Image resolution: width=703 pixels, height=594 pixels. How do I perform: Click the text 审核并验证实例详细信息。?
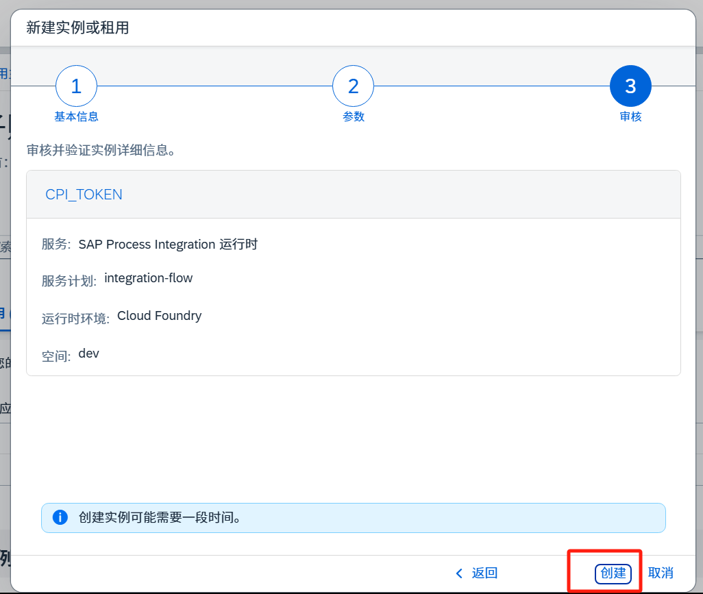point(101,150)
